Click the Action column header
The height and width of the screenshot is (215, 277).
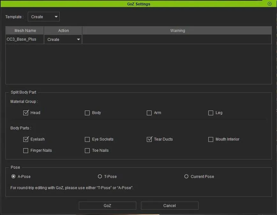pyautogui.click(x=63, y=31)
